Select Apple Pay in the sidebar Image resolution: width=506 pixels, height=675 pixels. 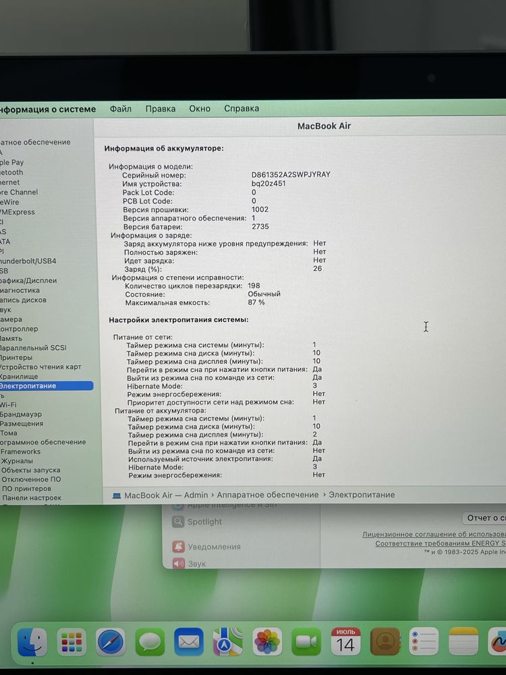[x=12, y=162]
